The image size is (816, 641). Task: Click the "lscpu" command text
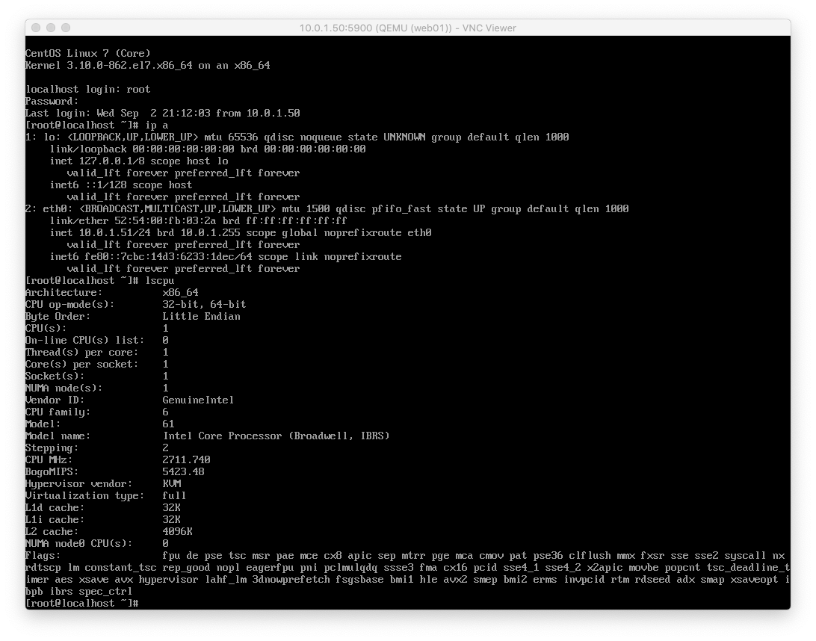point(160,280)
